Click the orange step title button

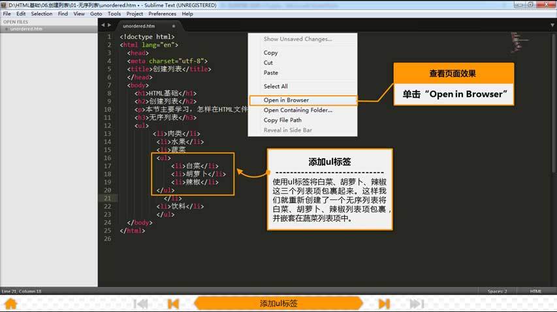click(278, 304)
